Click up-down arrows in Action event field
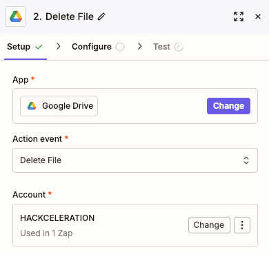The width and height of the screenshot is (269, 254). coord(246,160)
